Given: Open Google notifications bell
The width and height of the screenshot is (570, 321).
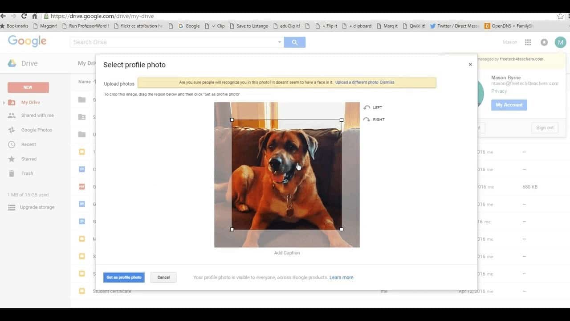Looking at the screenshot, I should tap(544, 42).
